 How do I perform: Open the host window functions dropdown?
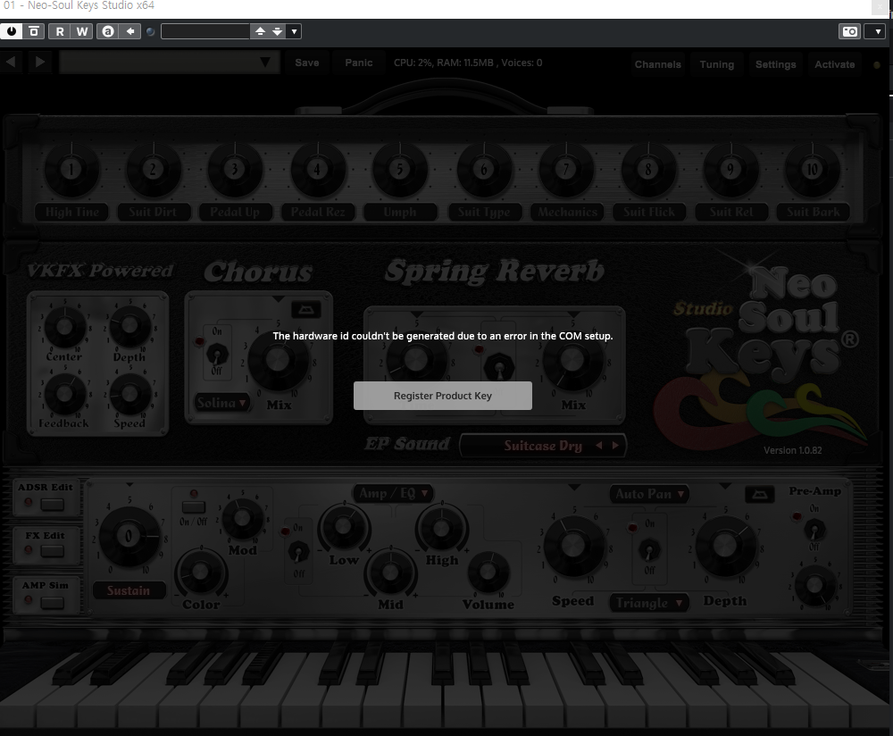(x=877, y=31)
